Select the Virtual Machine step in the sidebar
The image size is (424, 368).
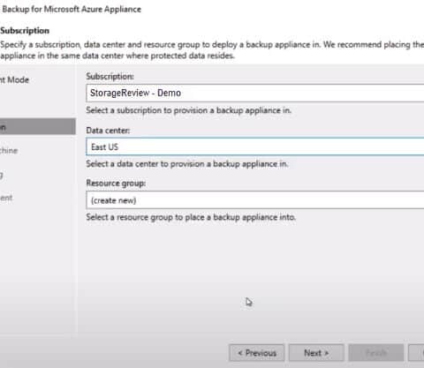pos(9,151)
